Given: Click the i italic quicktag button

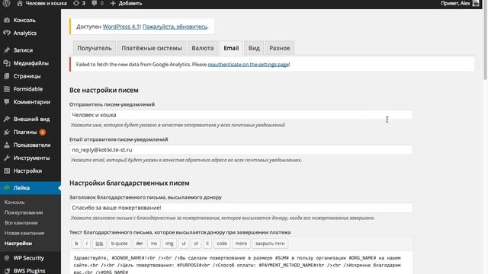Looking at the screenshot, I should [x=87, y=244].
